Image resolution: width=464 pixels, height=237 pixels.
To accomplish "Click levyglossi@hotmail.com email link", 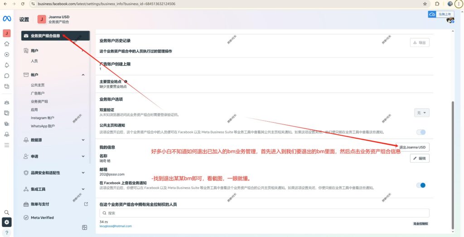I will [x=116, y=226].
